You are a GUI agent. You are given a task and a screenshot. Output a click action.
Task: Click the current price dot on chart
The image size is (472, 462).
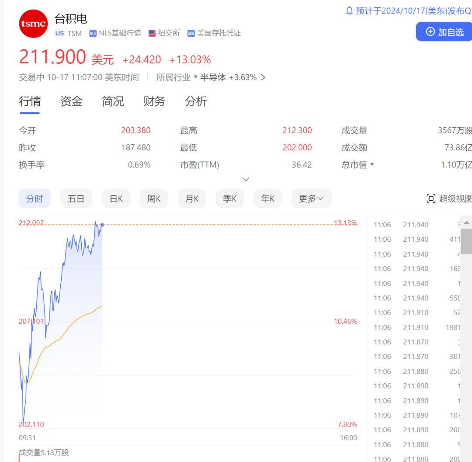102,225
